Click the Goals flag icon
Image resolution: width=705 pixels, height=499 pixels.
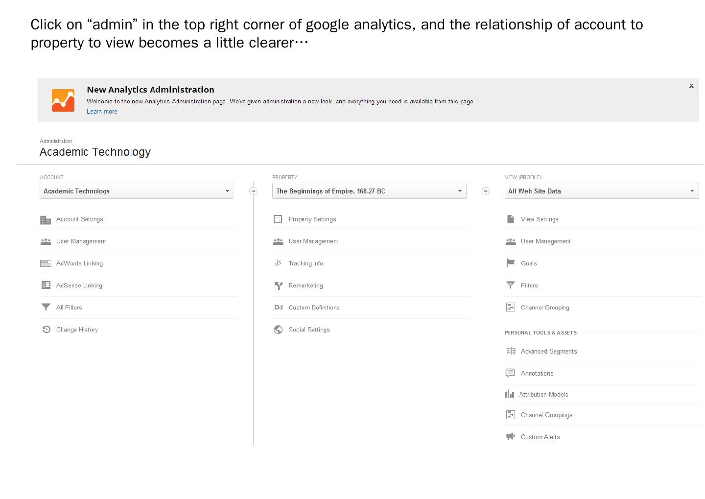tap(510, 263)
